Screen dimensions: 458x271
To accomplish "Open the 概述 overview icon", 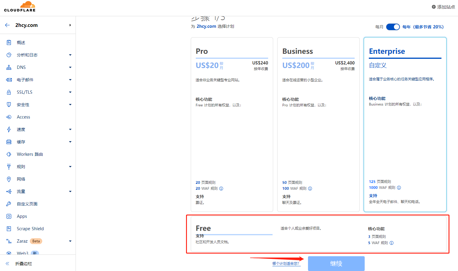I will pyautogui.click(x=9, y=43).
